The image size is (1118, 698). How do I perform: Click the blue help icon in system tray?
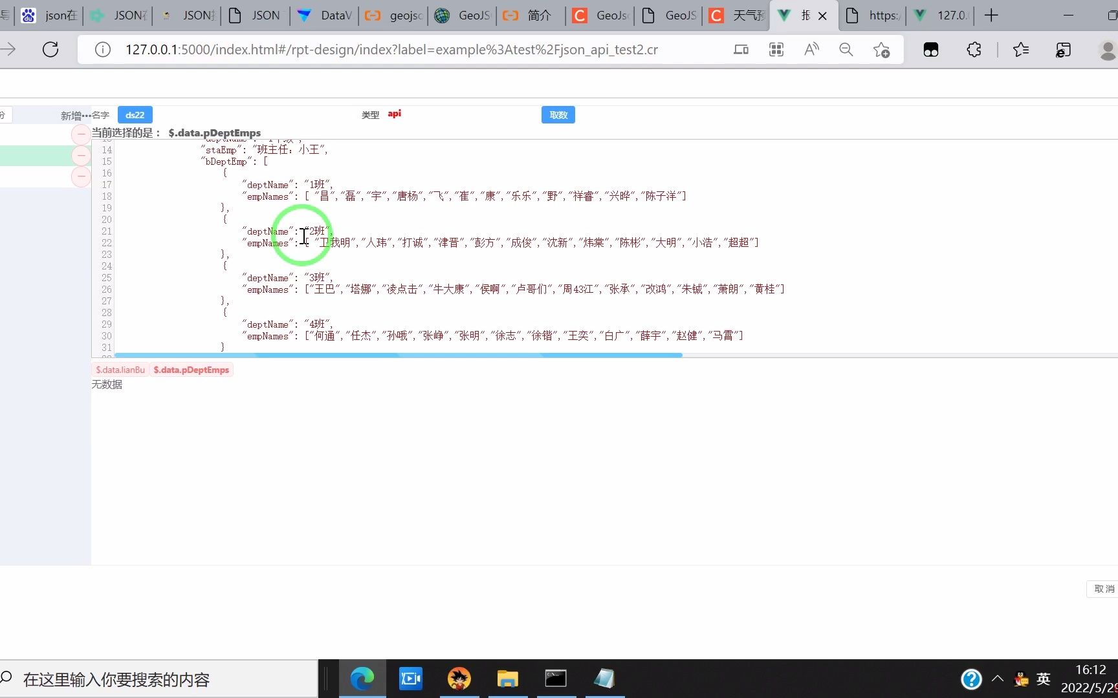point(971,679)
